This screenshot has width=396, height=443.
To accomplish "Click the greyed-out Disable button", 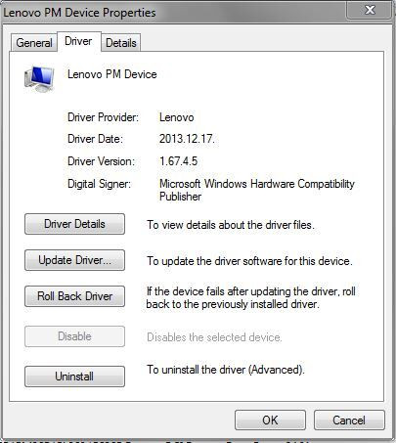I will click(74, 336).
